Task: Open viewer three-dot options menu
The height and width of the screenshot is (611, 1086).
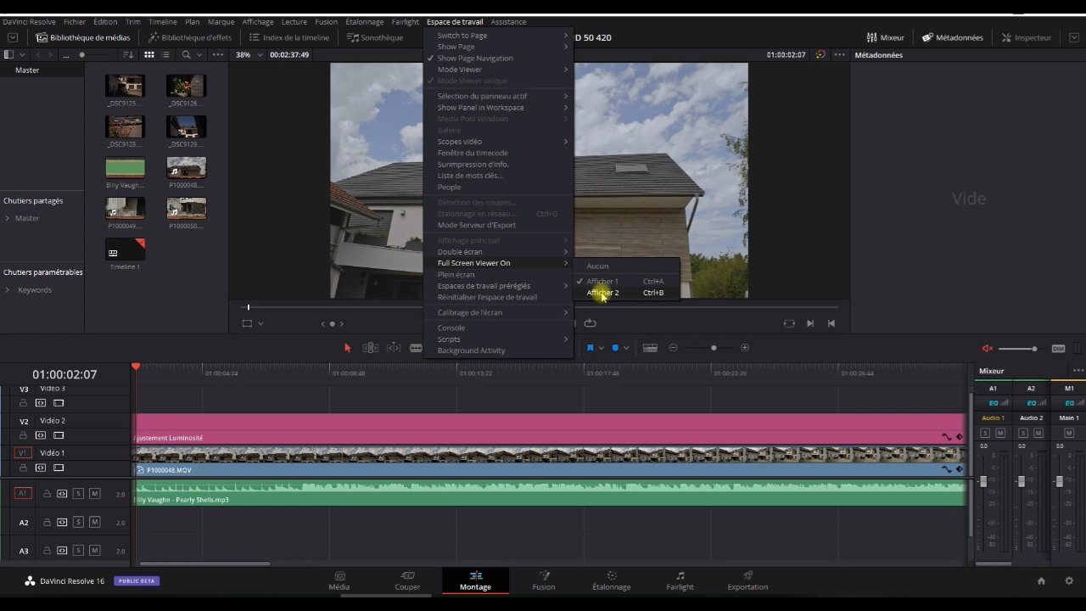Action: pyautogui.click(x=840, y=54)
